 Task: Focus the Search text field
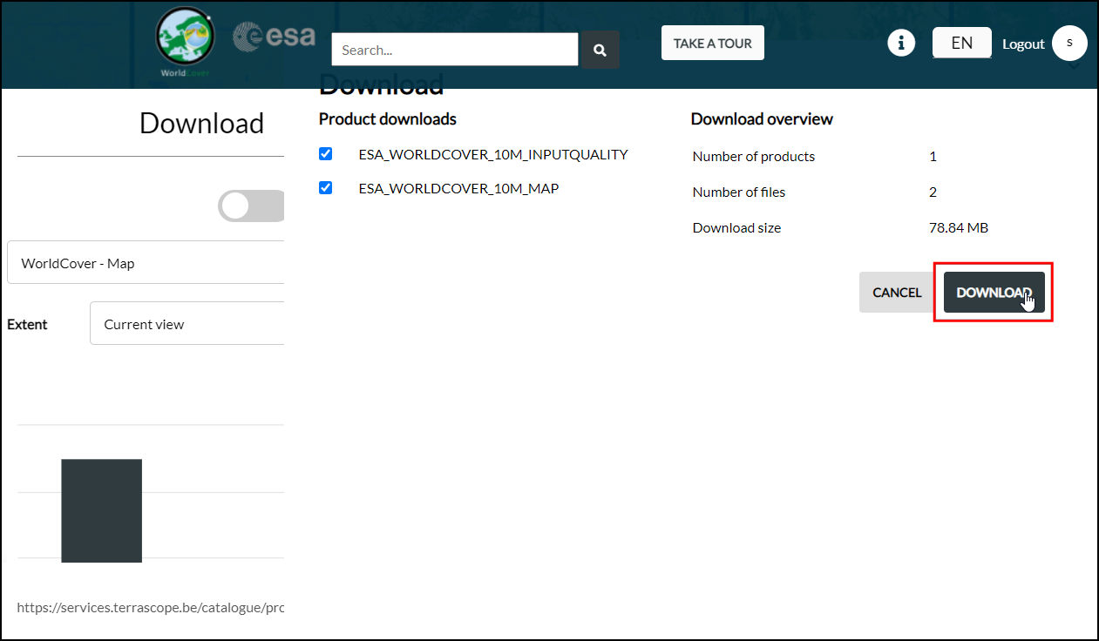pyautogui.click(x=454, y=50)
